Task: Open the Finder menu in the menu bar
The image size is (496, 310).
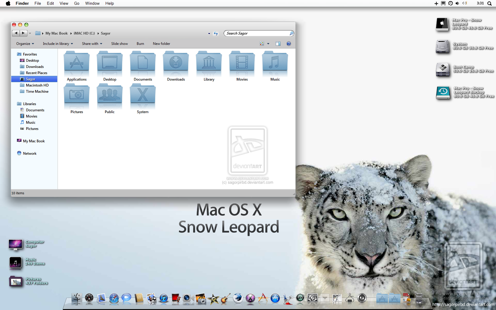Action: tap(22, 3)
